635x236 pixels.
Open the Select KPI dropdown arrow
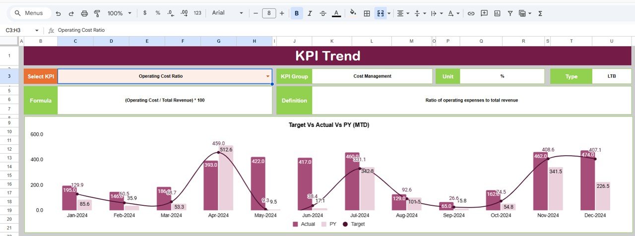pyautogui.click(x=268, y=76)
